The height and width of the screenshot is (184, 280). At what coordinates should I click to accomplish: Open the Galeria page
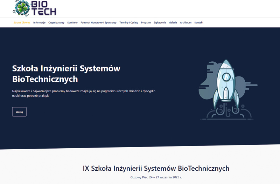[x=173, y=22]
